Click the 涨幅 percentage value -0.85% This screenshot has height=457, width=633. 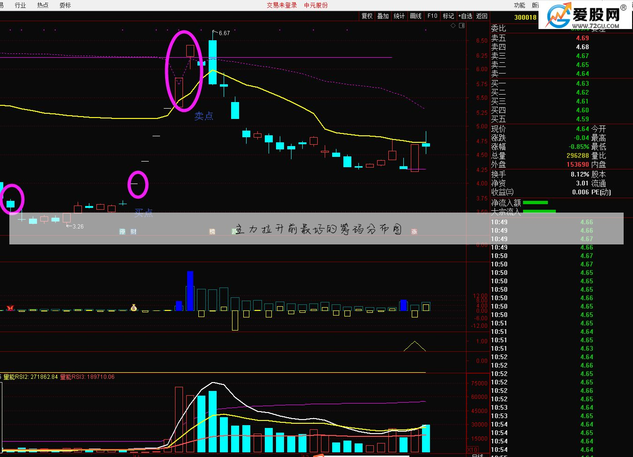click(578, 147)
